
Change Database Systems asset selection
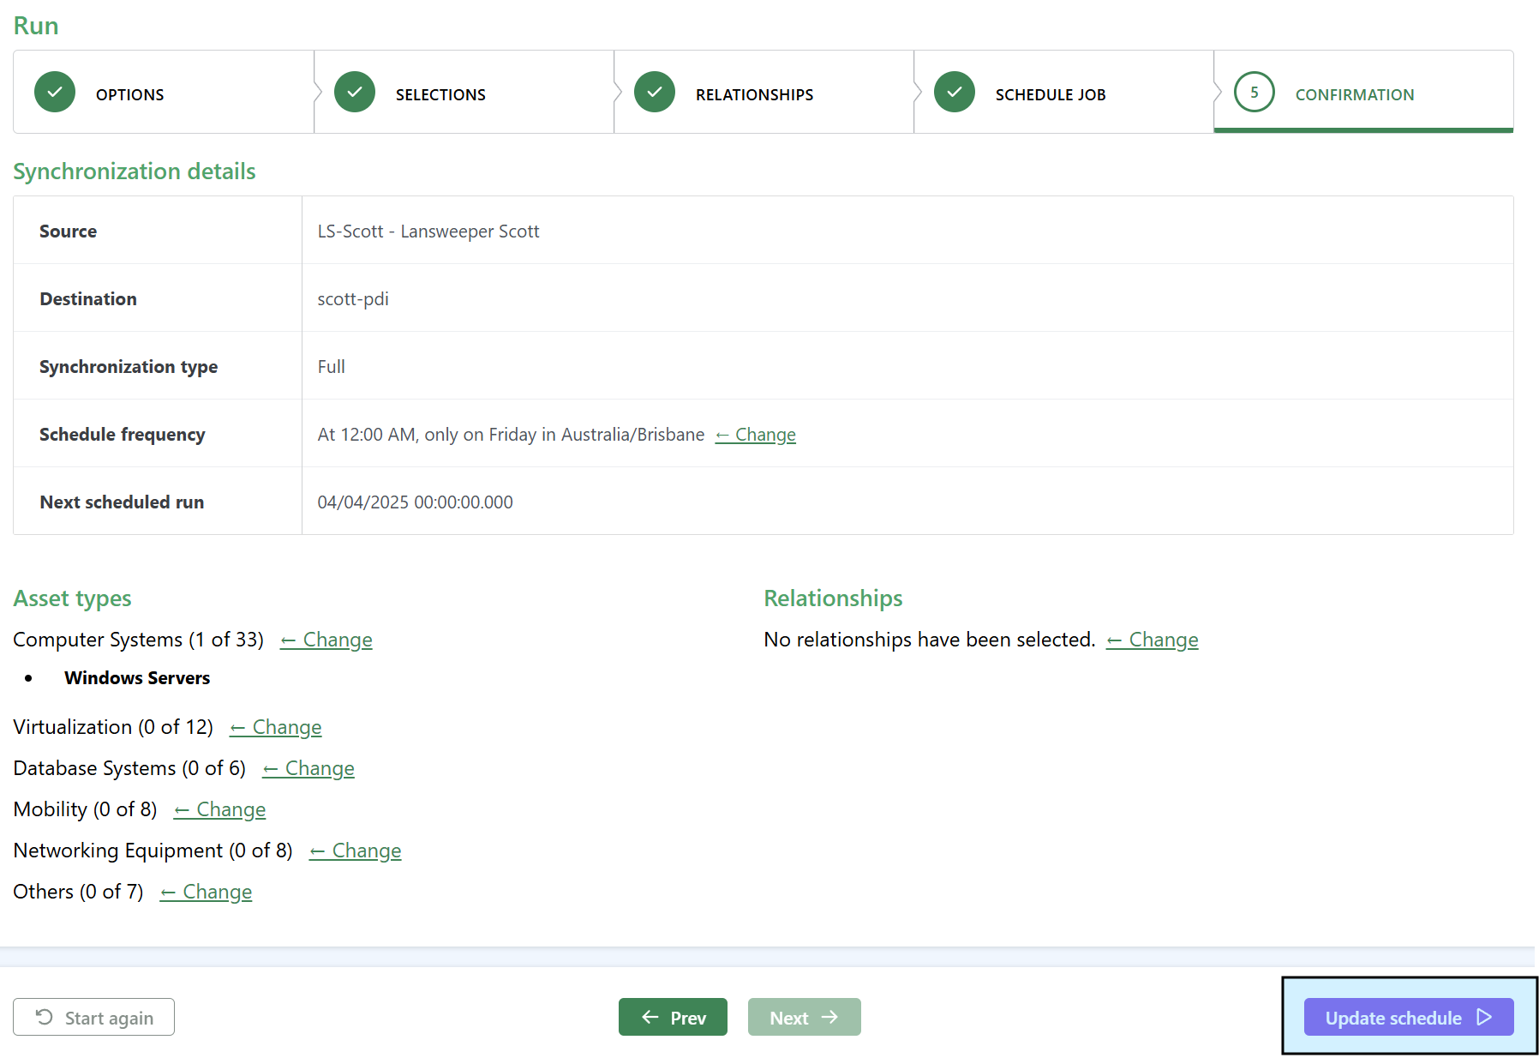point(308,768)
